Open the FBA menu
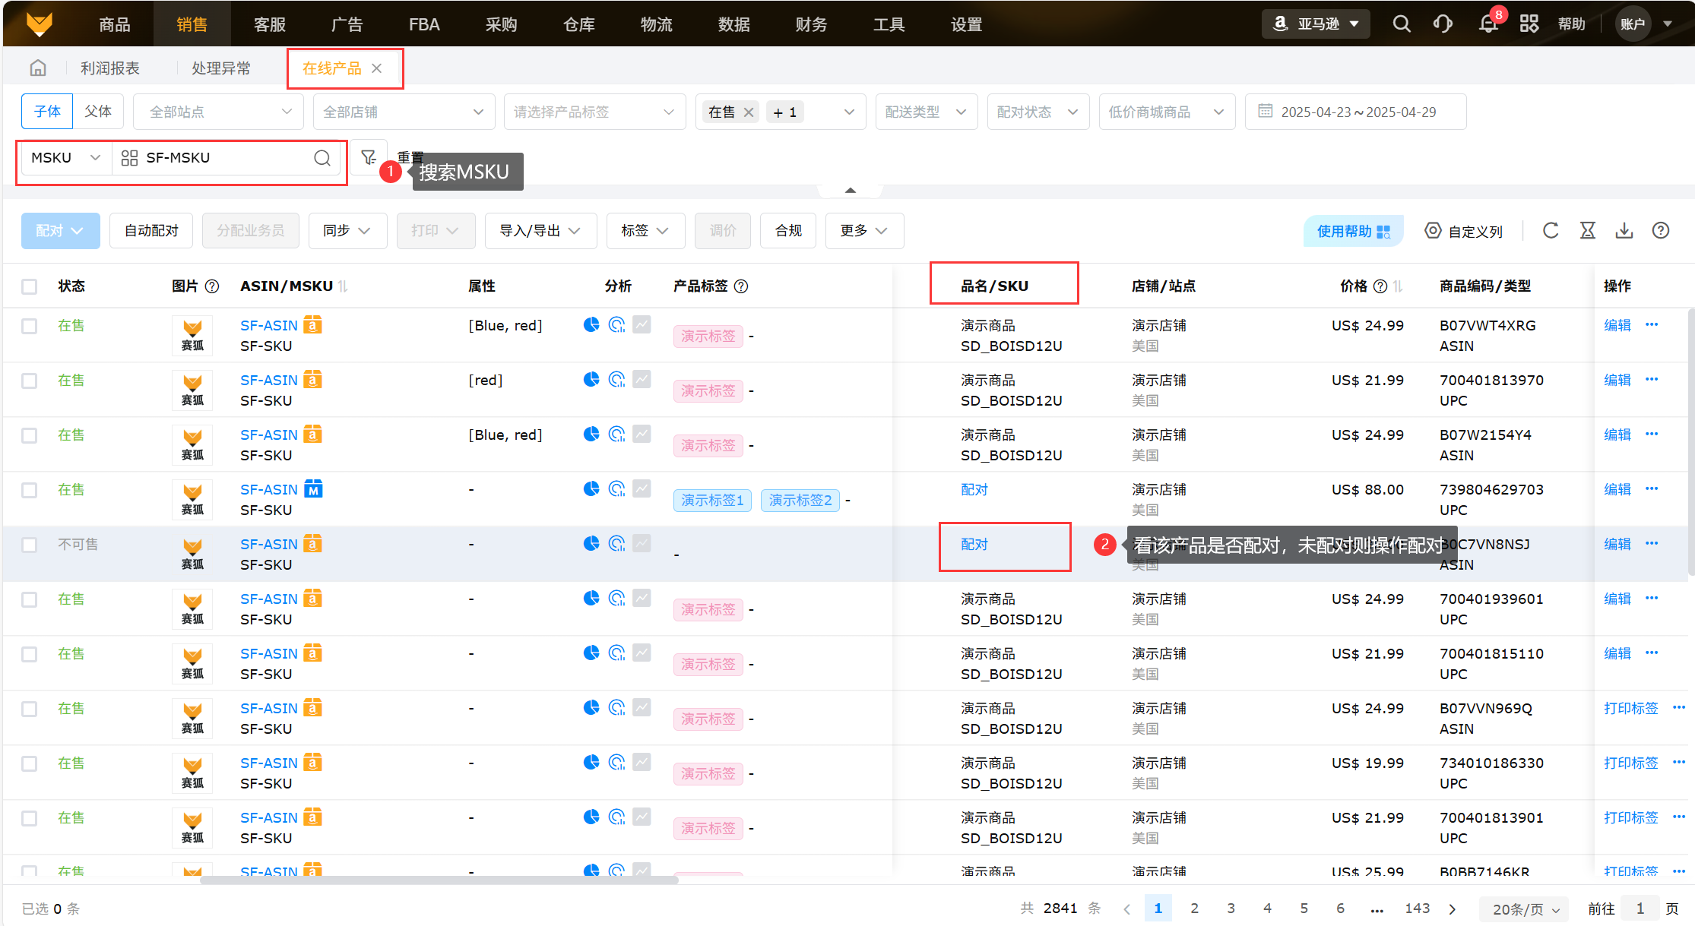 click(423, 24)
